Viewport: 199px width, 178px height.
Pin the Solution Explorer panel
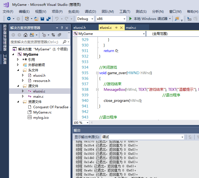pyautogui.click(x=62, y=28)
